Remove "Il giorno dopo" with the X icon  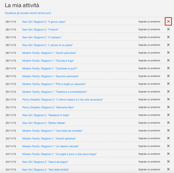coord(168,21)
